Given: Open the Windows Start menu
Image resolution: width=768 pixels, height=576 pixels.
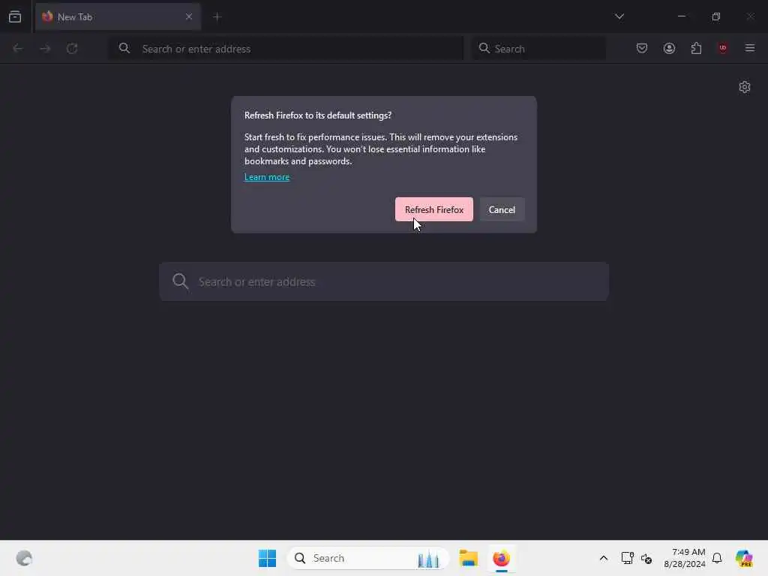Looking at the screenshot, I should coord(268,558).
